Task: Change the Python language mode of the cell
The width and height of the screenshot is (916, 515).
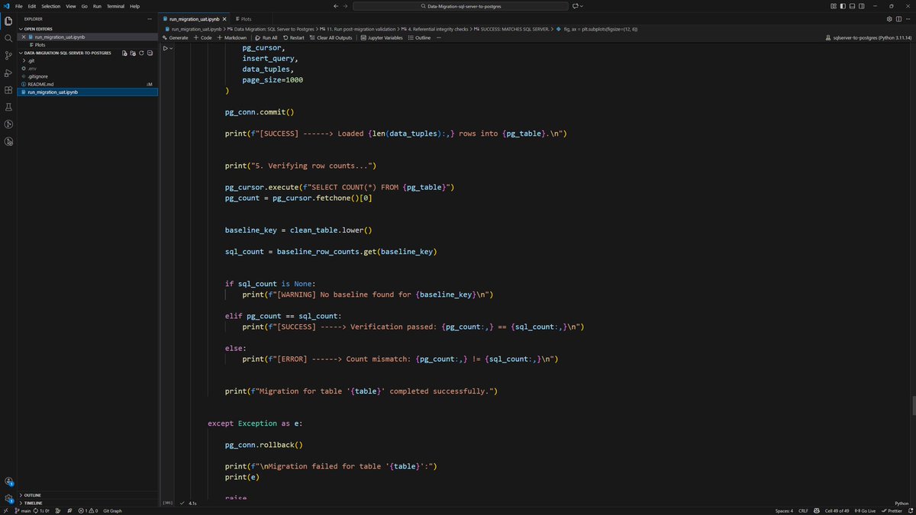Action: [901, 504]
